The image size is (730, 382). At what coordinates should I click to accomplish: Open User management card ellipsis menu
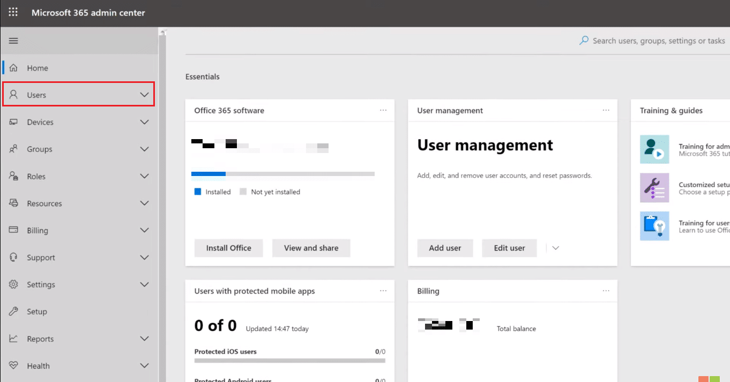606,110
